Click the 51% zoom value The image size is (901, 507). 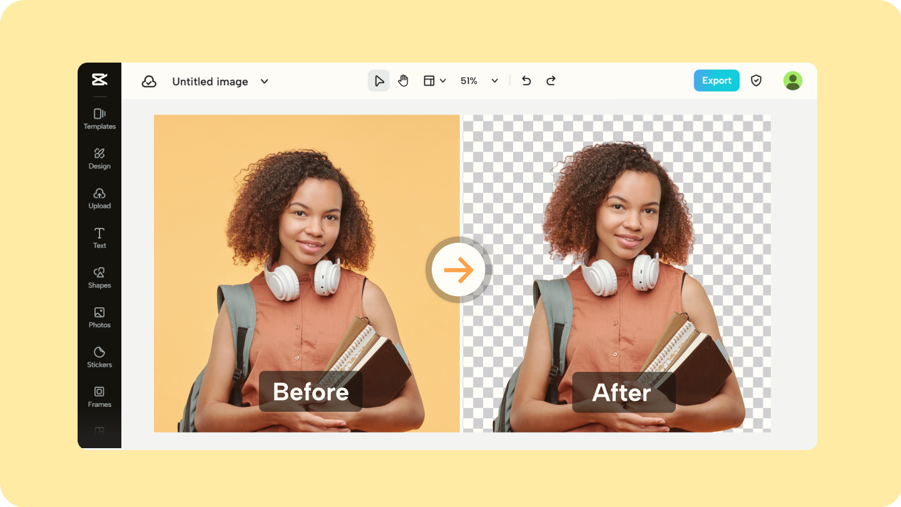469,81
